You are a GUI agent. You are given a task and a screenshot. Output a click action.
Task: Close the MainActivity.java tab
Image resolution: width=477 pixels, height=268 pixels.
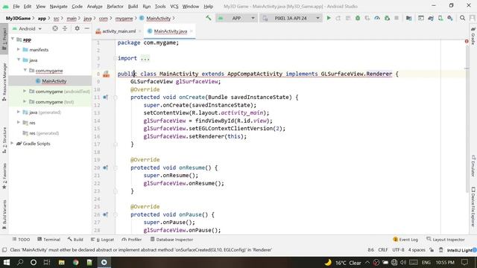click(x=192, y=31)
